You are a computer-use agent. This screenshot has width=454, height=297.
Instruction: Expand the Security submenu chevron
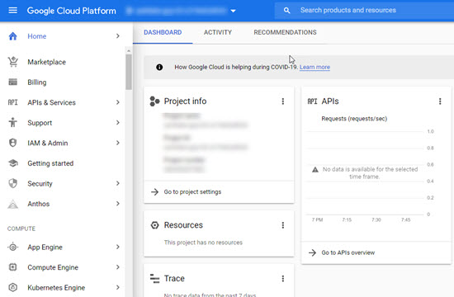click(x=117, y=183)
